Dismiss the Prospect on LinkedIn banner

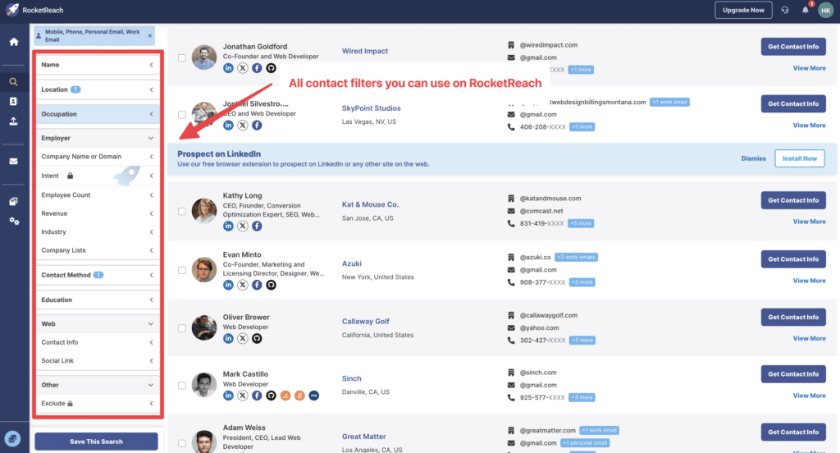tap(753, 158)
